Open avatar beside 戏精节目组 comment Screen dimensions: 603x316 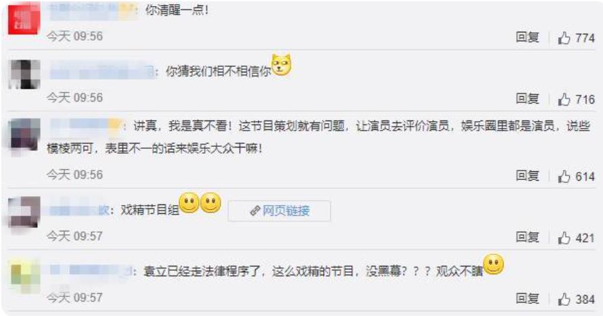tap(24, 212)
